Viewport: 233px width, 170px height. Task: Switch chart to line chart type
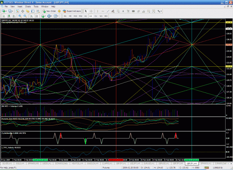pyautogui.click(x=14, y=16)
